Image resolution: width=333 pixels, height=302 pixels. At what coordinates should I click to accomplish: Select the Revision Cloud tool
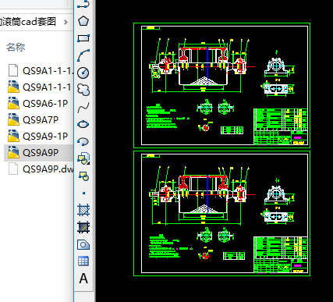pos(83,90)
